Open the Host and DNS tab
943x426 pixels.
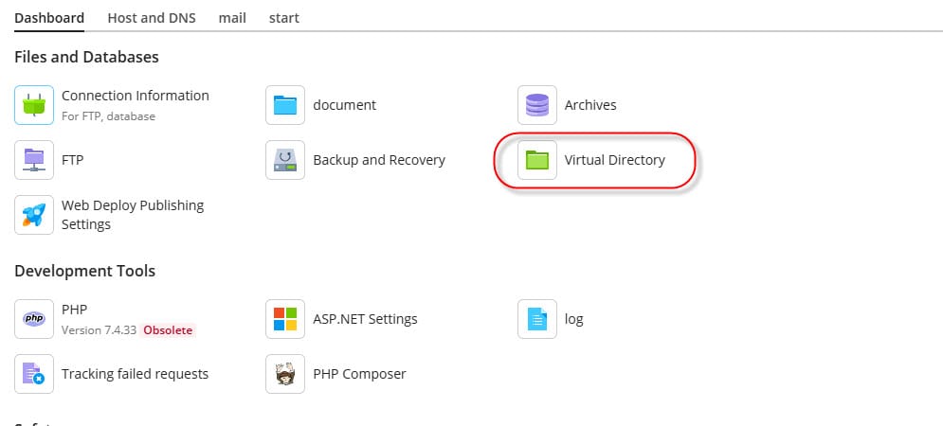click(x=152, y=18)
